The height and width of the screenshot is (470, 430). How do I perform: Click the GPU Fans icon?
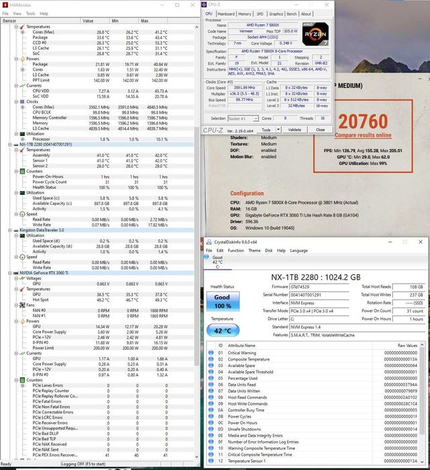(x=22, y=305)
